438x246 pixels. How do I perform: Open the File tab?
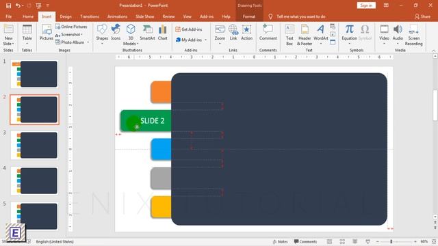[9, 16]
